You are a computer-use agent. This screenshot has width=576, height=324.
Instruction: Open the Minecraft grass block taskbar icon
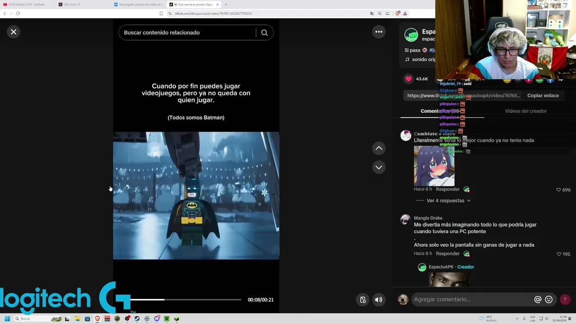(x=176, y=319)
